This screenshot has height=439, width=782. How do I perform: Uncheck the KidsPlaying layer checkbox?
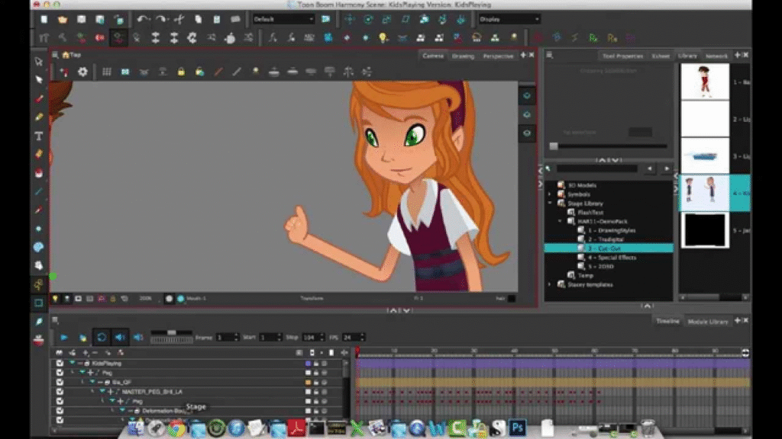coord(60,364)
